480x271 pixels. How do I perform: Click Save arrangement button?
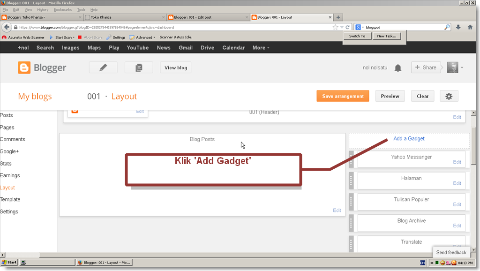click(343, 96)
